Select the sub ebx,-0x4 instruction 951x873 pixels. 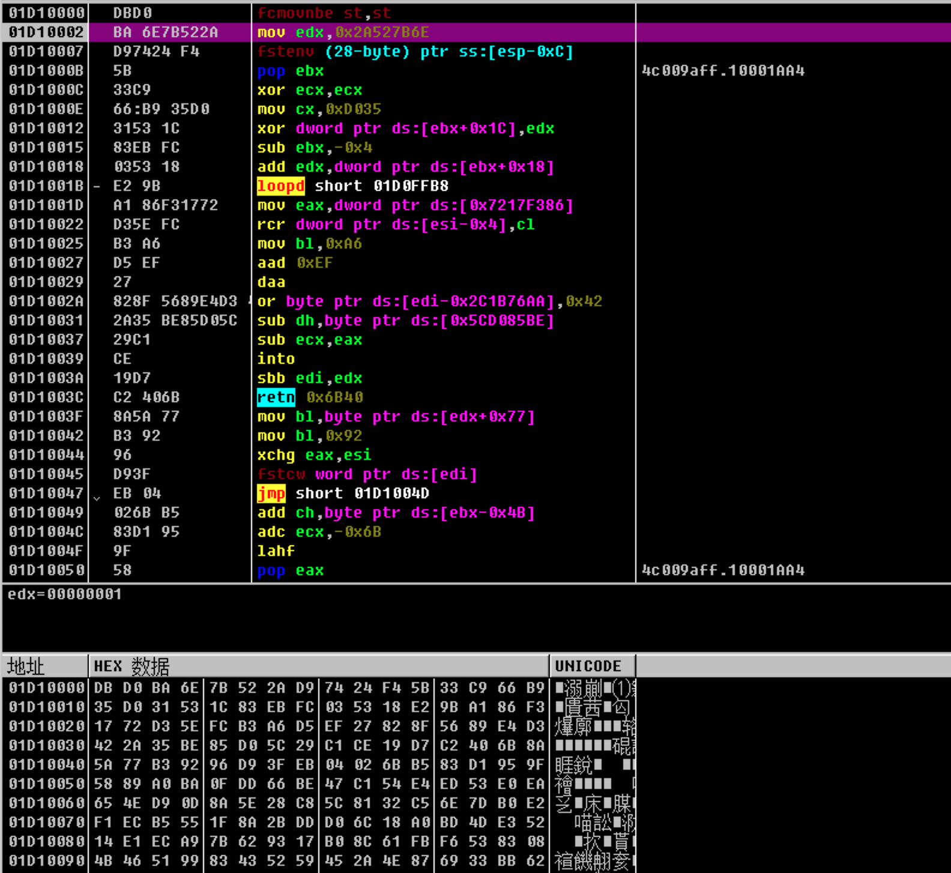[x=314, y=148]
